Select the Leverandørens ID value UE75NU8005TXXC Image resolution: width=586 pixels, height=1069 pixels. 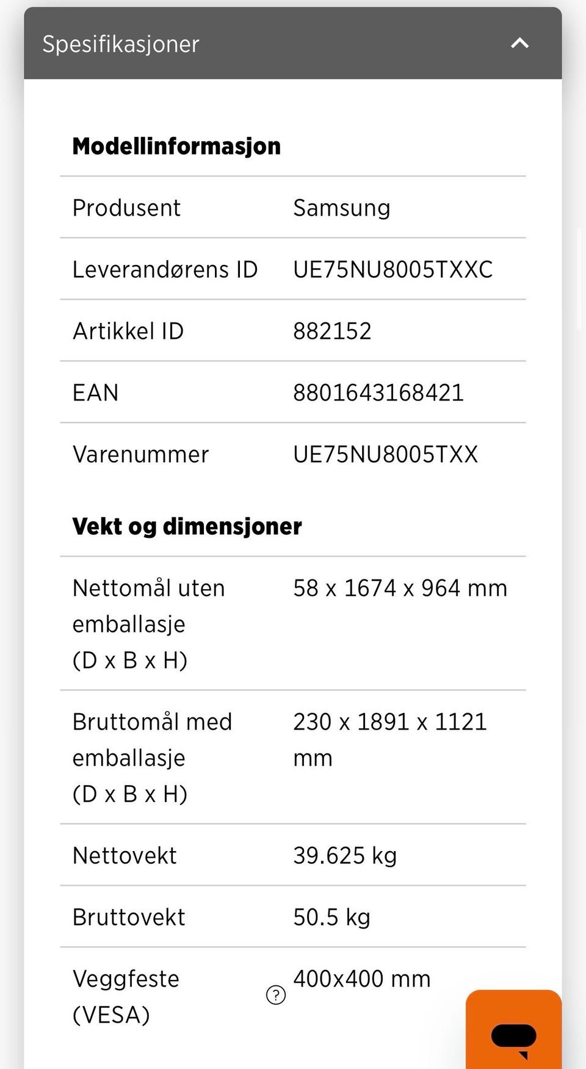click(x=392, y=269)
